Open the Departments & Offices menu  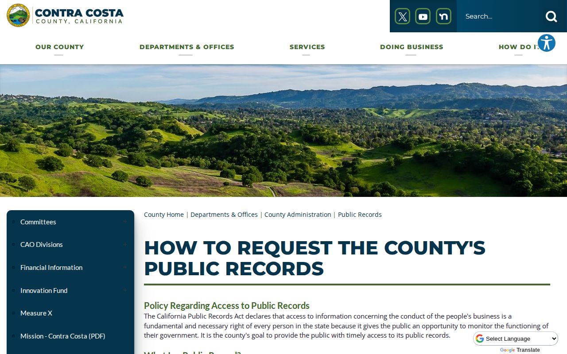click(x=186, y=47)
